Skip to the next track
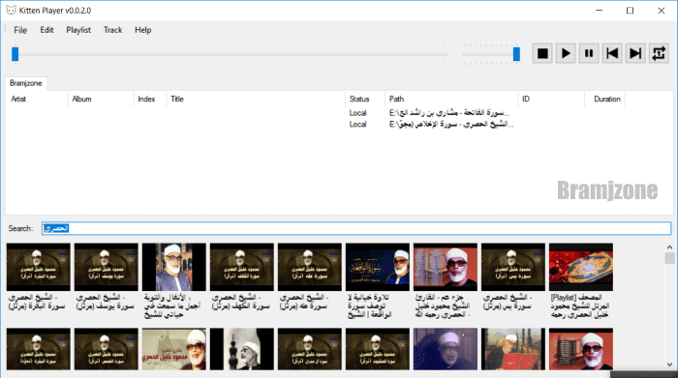The height and width of the screenshot is (378, 678). click(x=635, y=53)
